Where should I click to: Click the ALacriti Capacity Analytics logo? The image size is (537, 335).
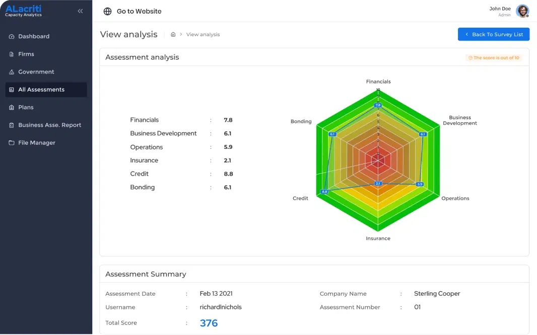coord(24,11)
